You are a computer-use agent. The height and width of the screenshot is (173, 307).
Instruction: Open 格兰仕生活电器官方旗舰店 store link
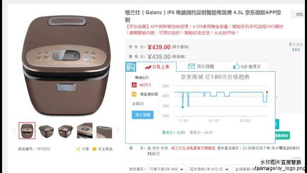193,148
